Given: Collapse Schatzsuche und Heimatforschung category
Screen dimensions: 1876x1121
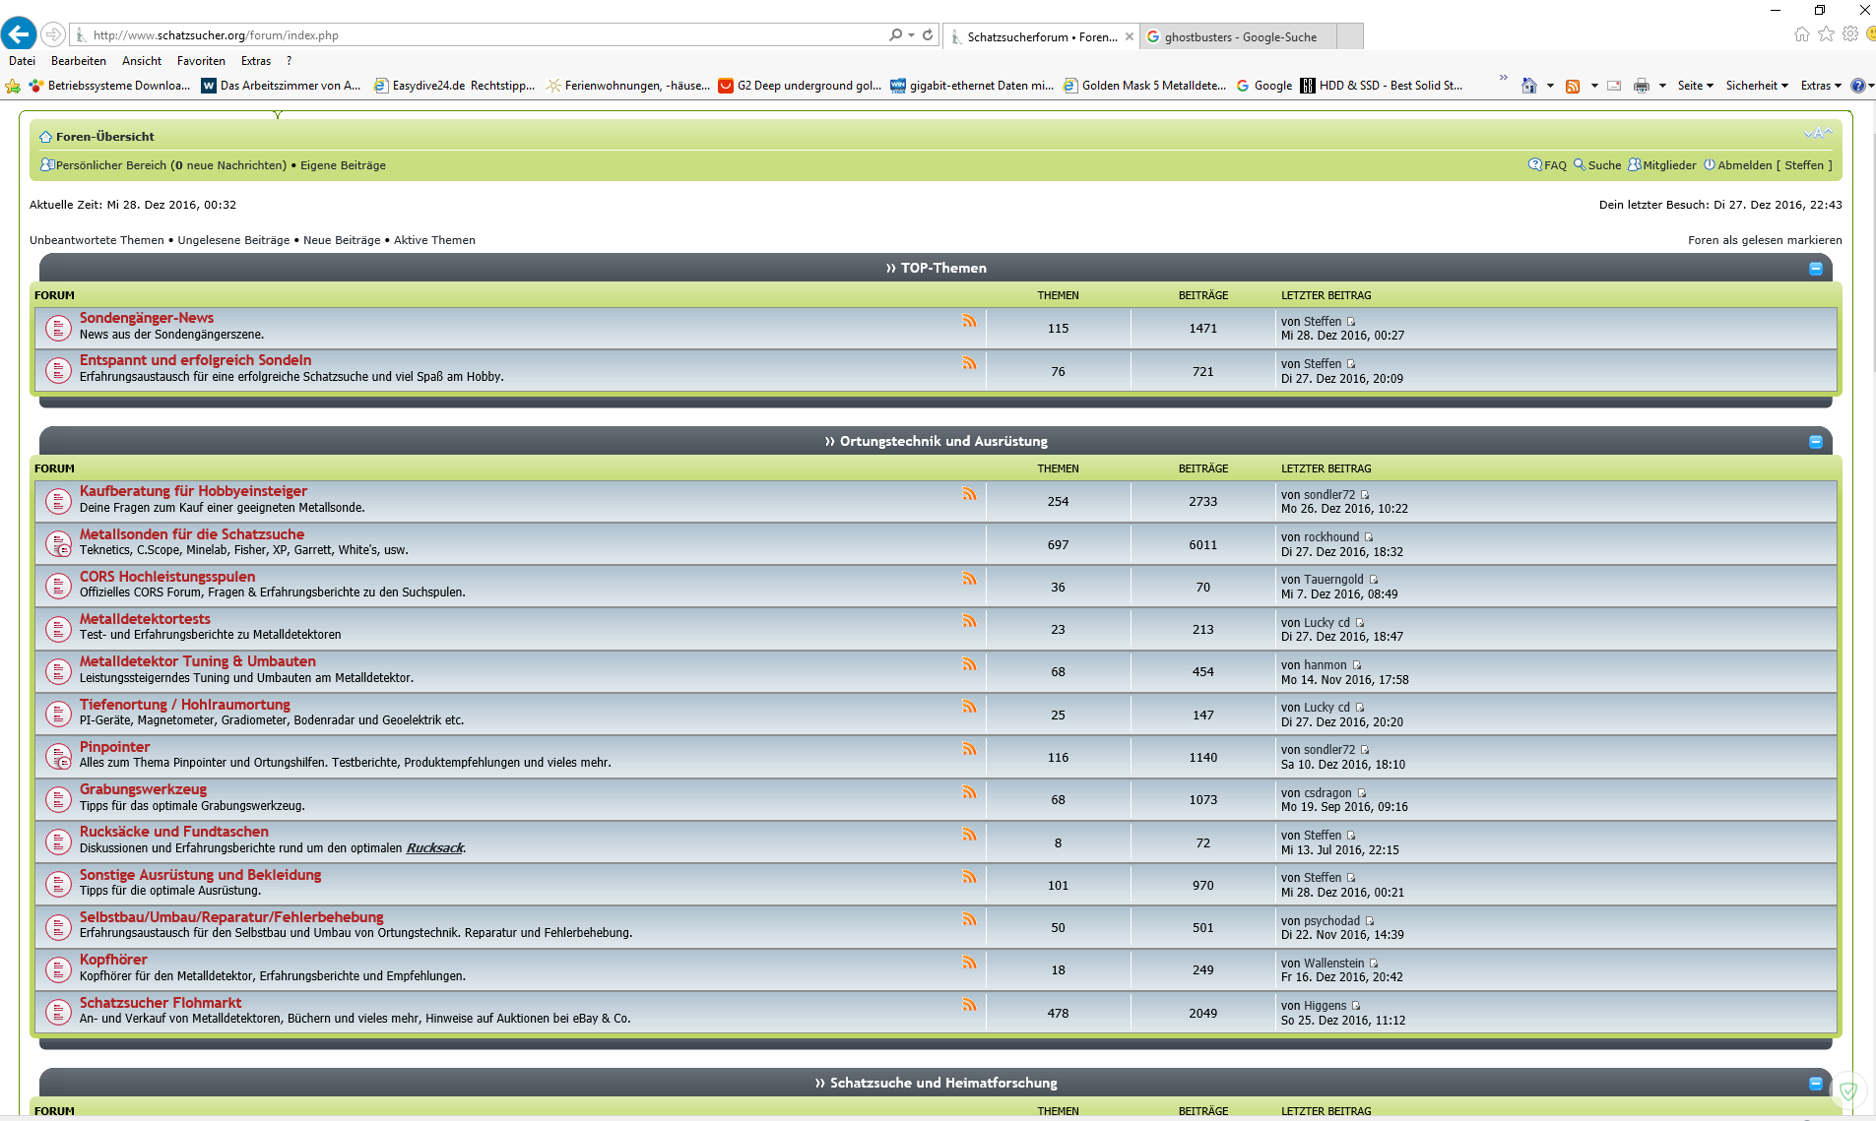Looking at the screenshot, I should click(1815, 1084).
